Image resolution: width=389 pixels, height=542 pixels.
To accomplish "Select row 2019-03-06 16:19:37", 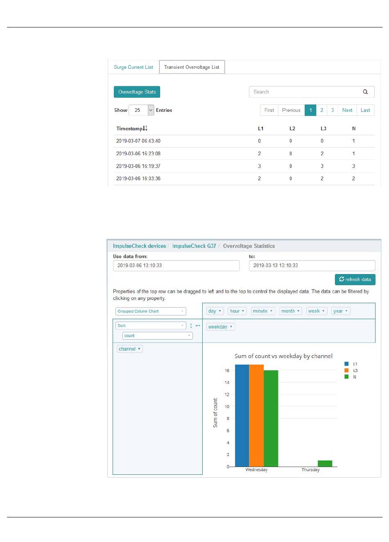I will 244,166.
